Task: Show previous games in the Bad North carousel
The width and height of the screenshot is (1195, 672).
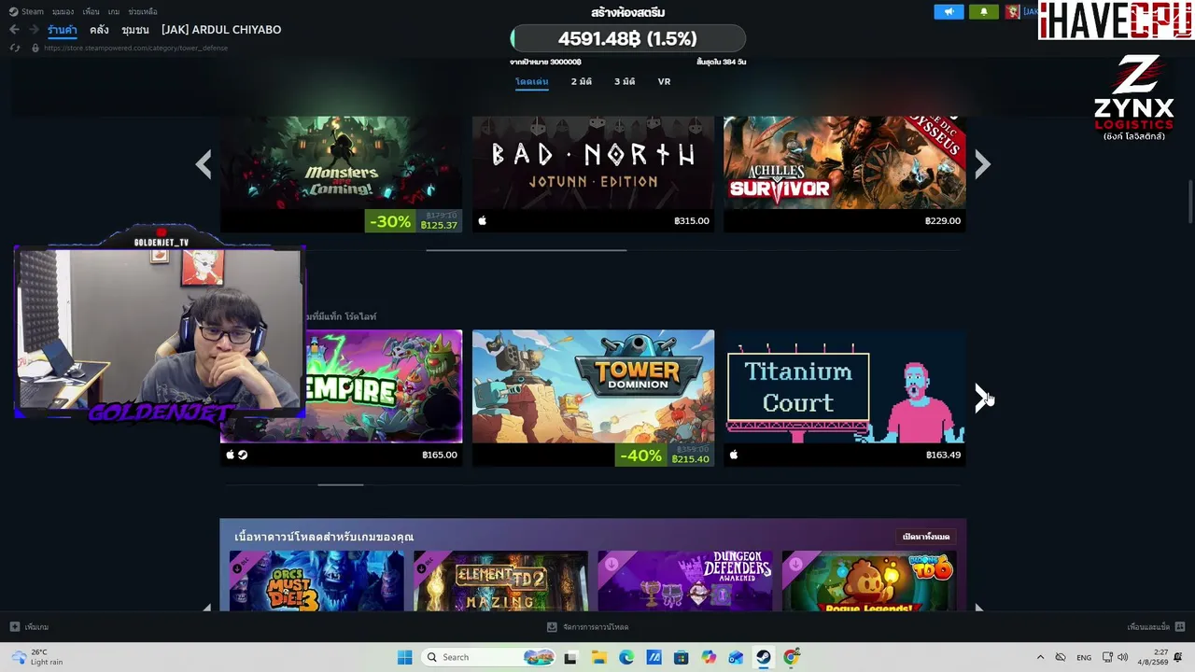Action: point(204,164)
